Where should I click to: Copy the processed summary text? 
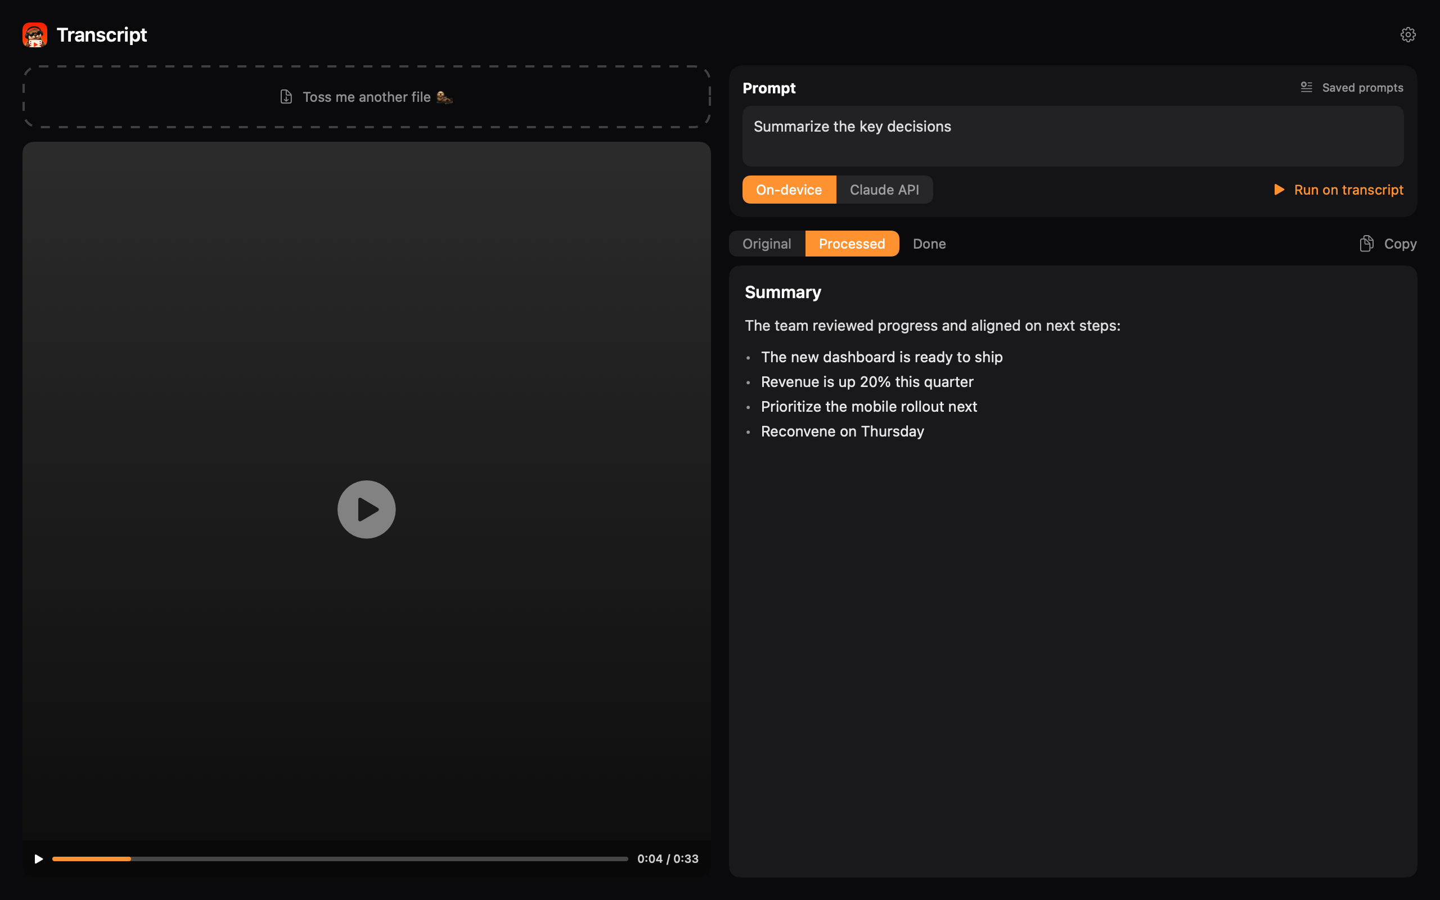[x=1388, y=244]
